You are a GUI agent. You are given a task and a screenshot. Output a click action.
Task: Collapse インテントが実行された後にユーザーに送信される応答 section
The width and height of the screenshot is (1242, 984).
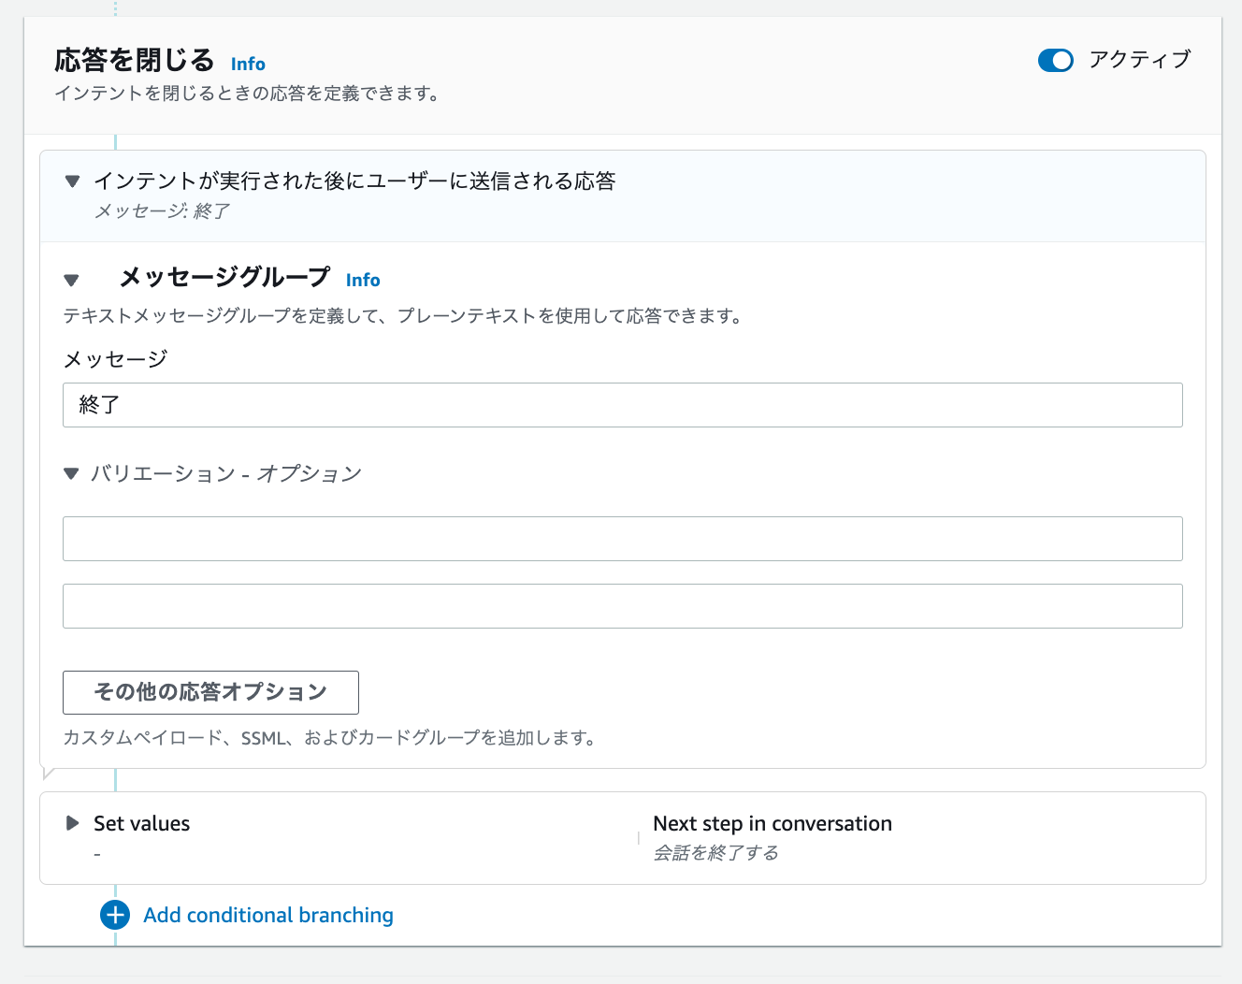pos(72,181)
